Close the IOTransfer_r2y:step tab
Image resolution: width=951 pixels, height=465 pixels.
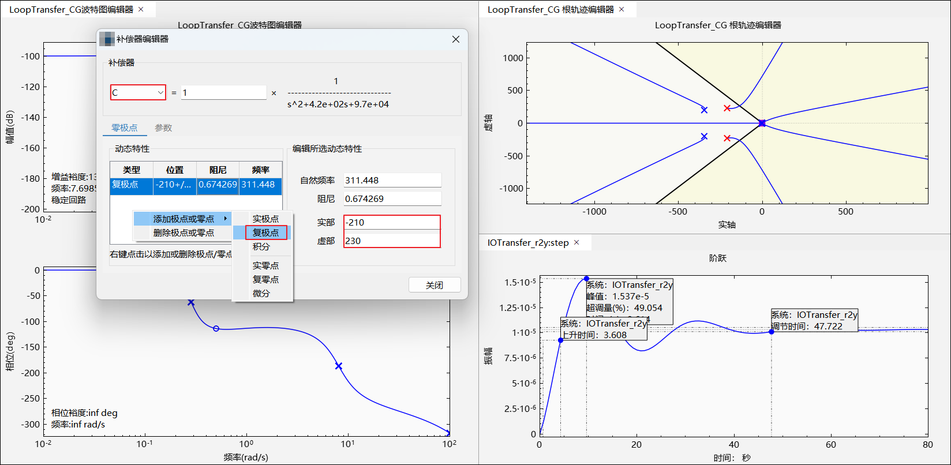pos(576,243)
